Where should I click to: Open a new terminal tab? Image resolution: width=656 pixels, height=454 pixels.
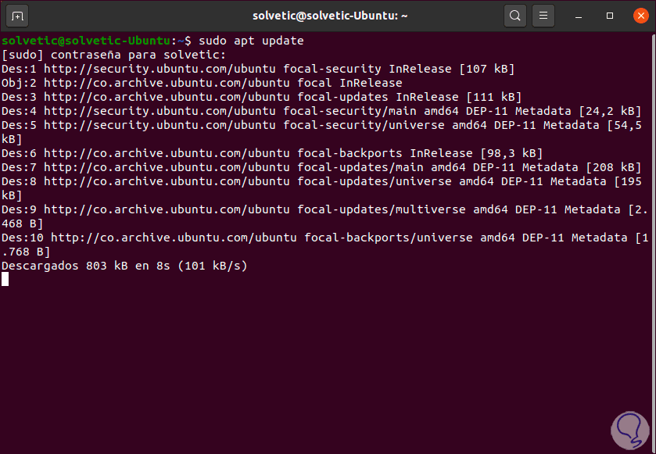pos(18,16)
